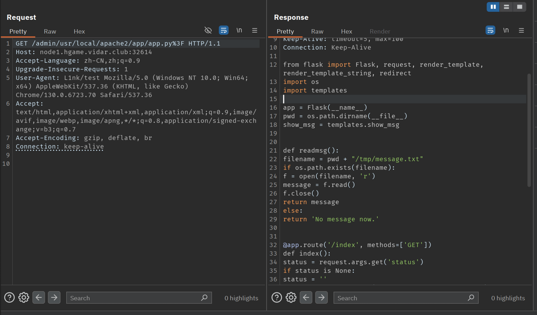Toggle show newline \n in Response panel
537x315 pixels.
506,30
